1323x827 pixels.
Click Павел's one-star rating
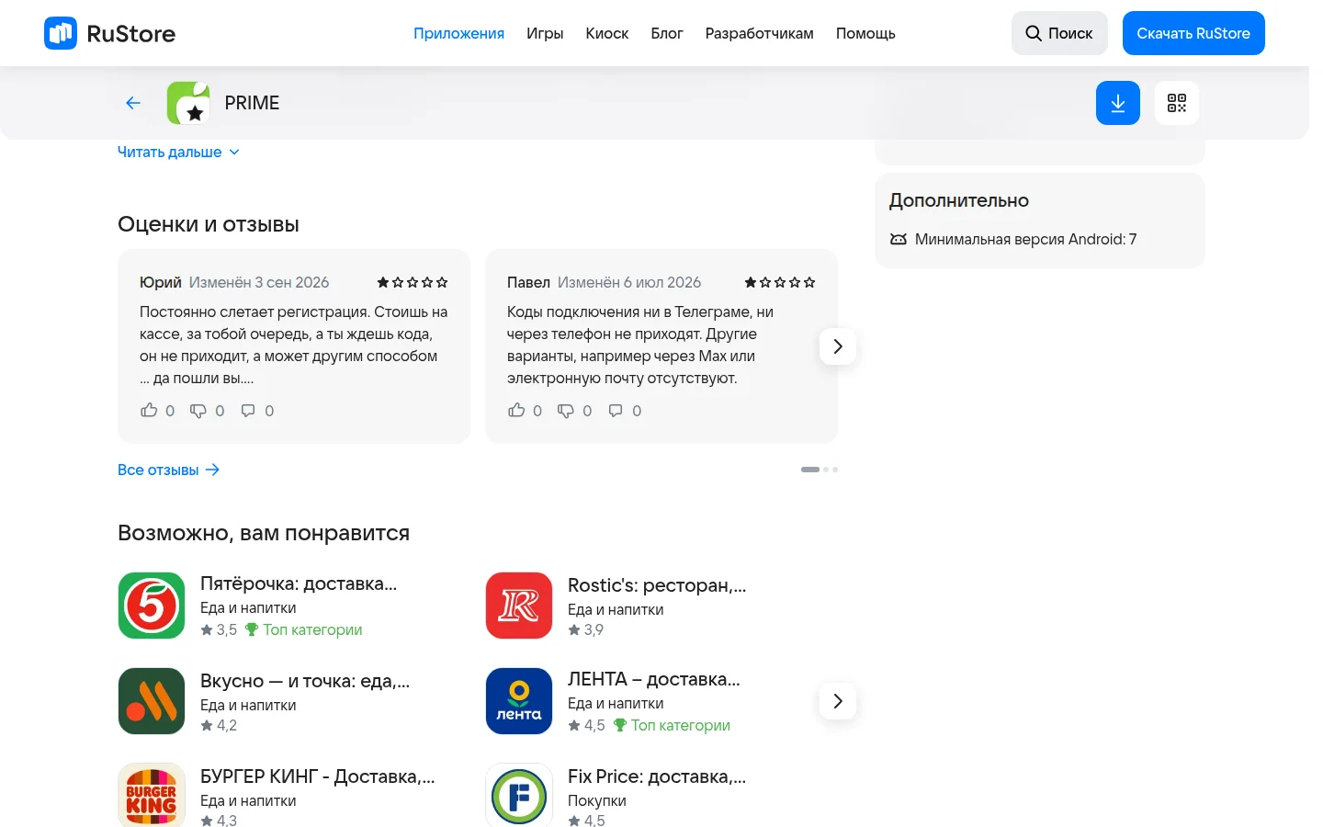click(780, 282)
